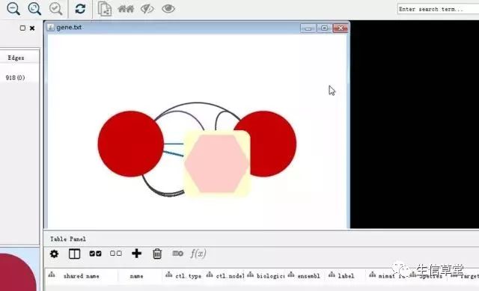Click the zoom out magnifier icon
Screen dimensions: 479x291
(13, 8)
